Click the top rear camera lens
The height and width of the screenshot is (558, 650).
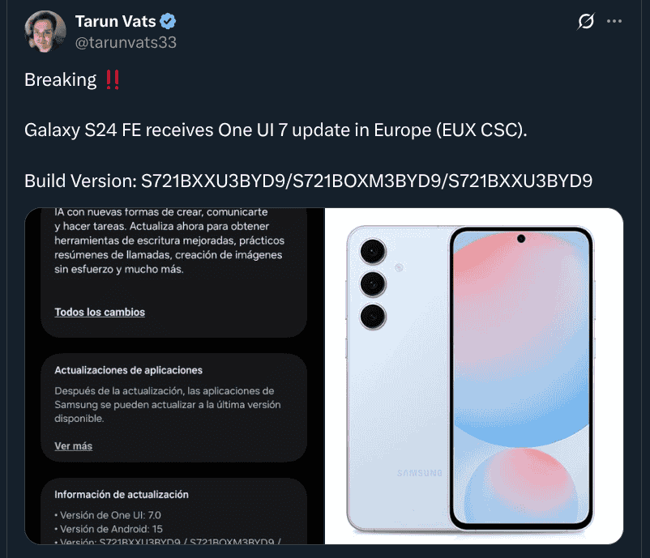coord(373,251)
